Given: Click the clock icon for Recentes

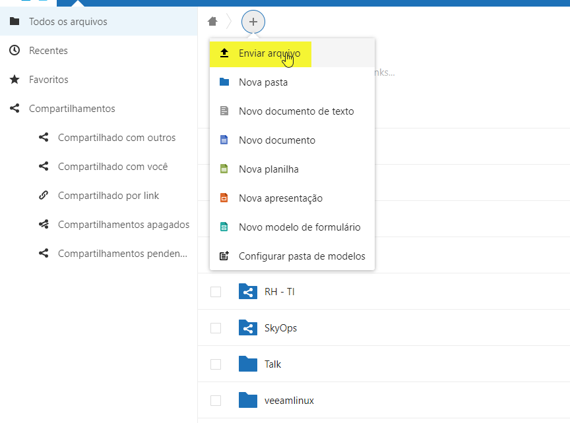Looking at the screenshot, I should 15,50.
